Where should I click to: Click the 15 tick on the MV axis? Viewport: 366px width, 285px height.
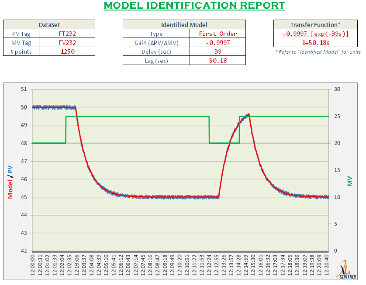337,170
